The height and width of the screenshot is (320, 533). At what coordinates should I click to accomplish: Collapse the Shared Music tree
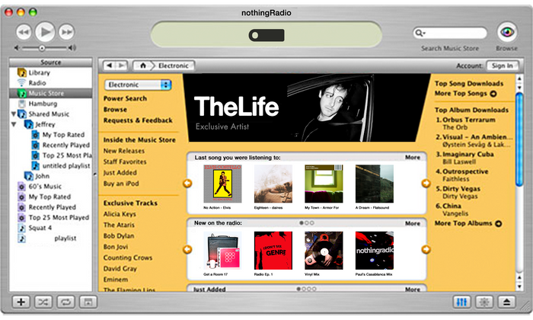tap(13, 114)
